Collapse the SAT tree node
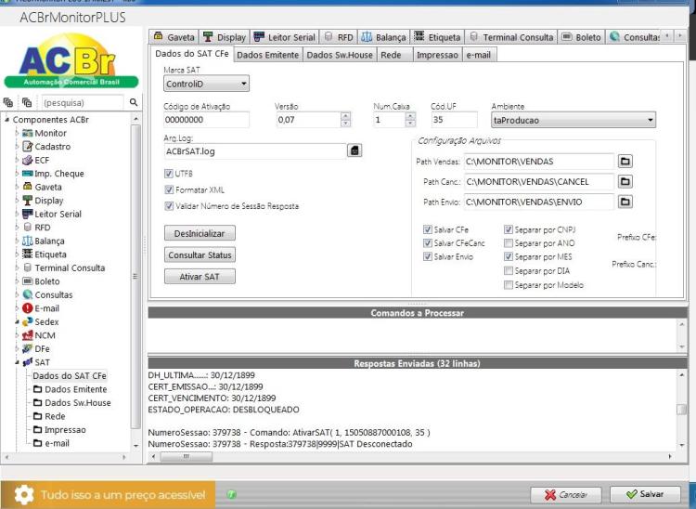 17,362
